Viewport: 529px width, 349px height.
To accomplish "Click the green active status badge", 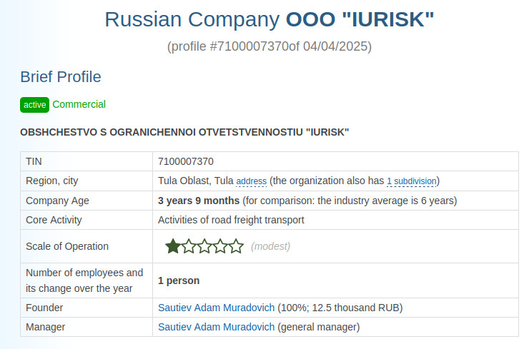I will pyautogui.click(x=35, y=105).
